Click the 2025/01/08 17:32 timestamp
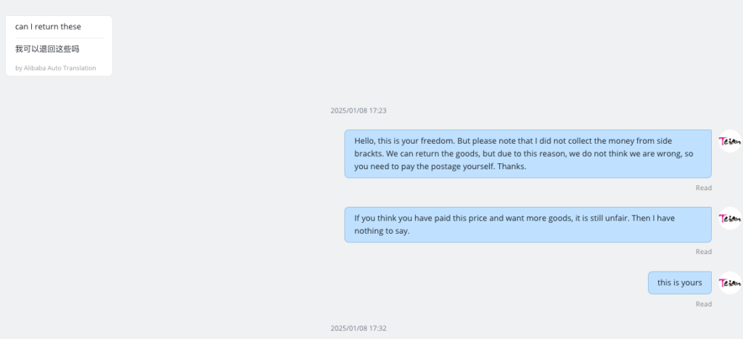Image resolution: width=743 pixels, height=339 pixels. tap(358, 328)
